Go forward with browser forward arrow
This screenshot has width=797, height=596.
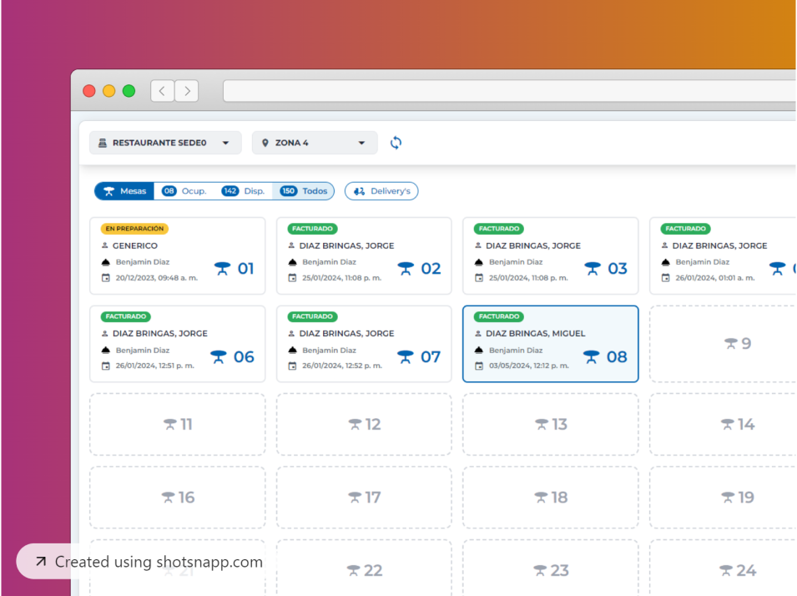[x=187, y=91]
